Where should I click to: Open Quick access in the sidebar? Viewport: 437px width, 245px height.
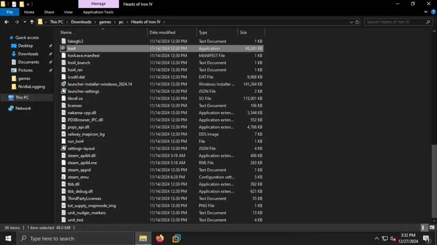coord(27,37)
